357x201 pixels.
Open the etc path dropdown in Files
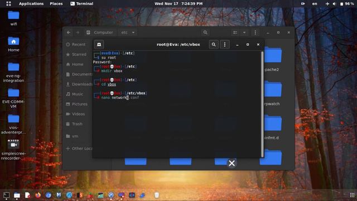[x=128, y=32]
